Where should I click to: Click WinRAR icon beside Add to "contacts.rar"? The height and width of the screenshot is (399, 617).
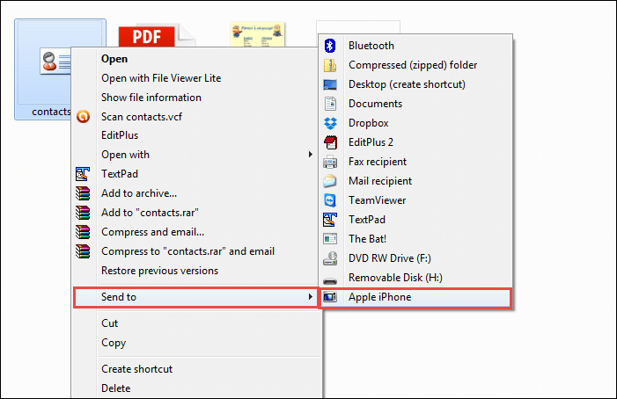(x=83, y=213)
